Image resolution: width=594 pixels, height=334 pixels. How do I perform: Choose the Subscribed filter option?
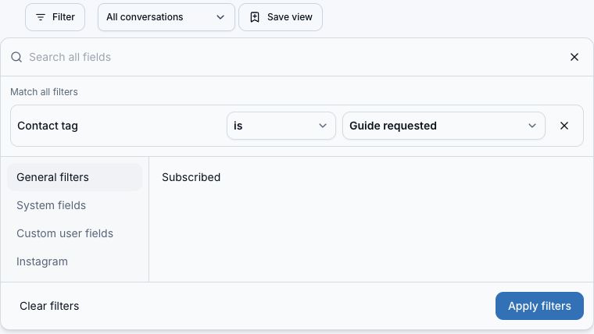191,177
